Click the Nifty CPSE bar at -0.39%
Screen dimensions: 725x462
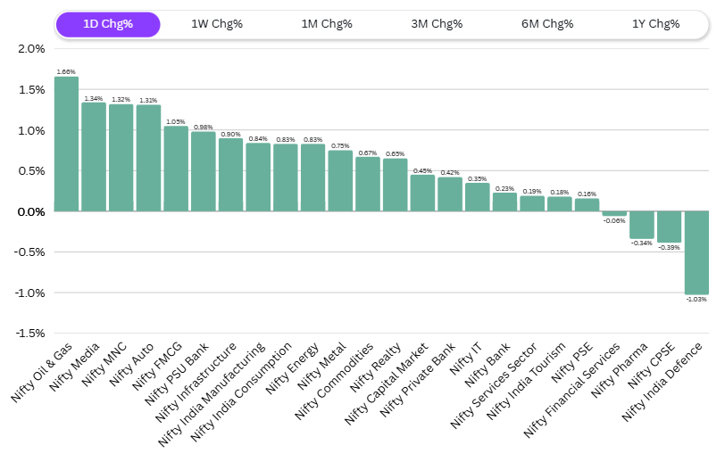tap(669, 227)
